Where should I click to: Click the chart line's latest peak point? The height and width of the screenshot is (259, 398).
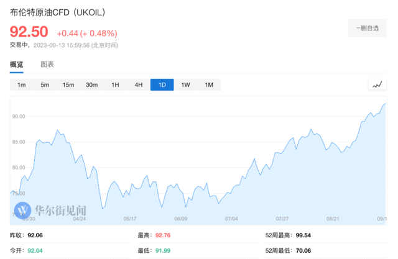pyautogui.click(x=386, y=103)
